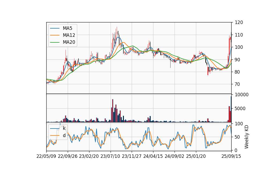Click the MA5 legend label
Screen dimensions: 257x184
coord(67,28)
